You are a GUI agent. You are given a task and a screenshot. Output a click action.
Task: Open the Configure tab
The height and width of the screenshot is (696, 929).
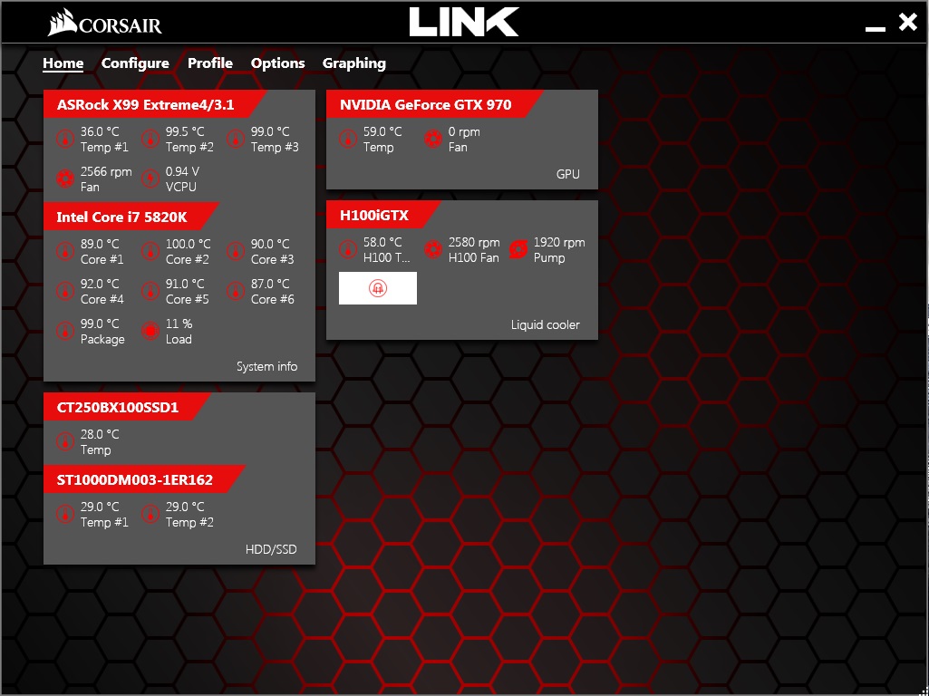click(135, 63)
